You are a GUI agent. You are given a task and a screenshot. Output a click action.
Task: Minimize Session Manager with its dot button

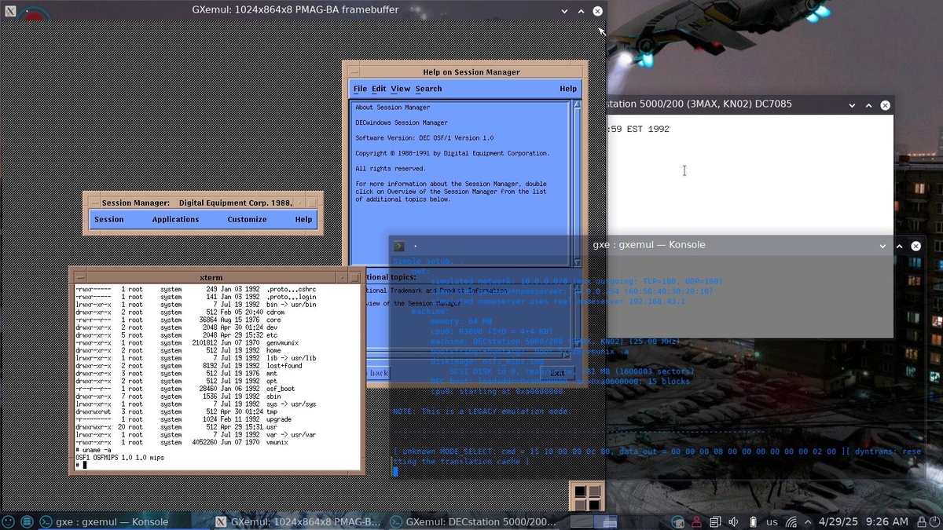(300, 203)
